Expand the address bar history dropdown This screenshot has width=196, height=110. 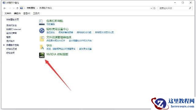(151, 8)
